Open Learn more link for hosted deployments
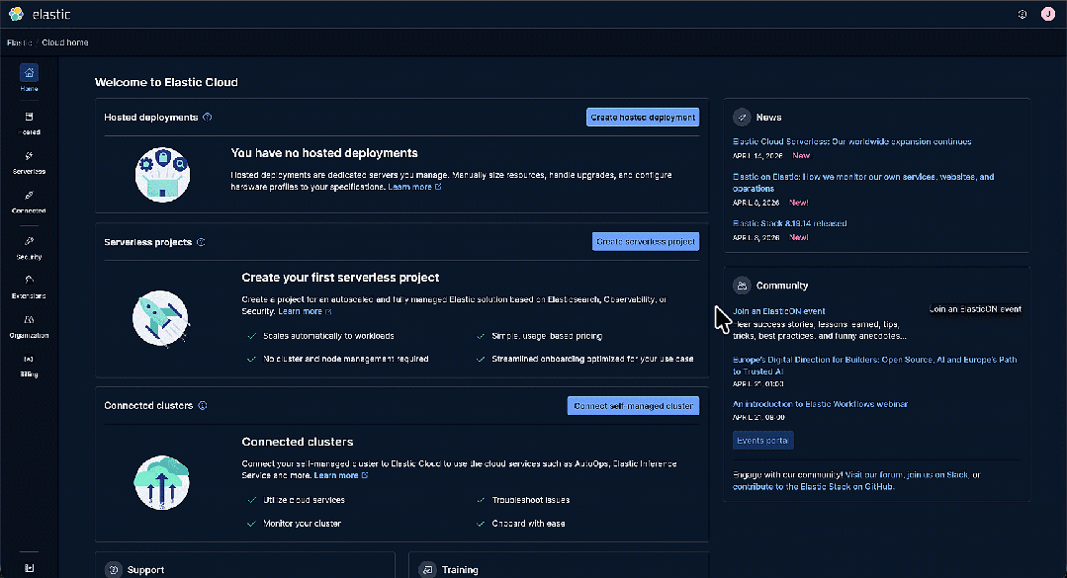 tap(414, 187)
